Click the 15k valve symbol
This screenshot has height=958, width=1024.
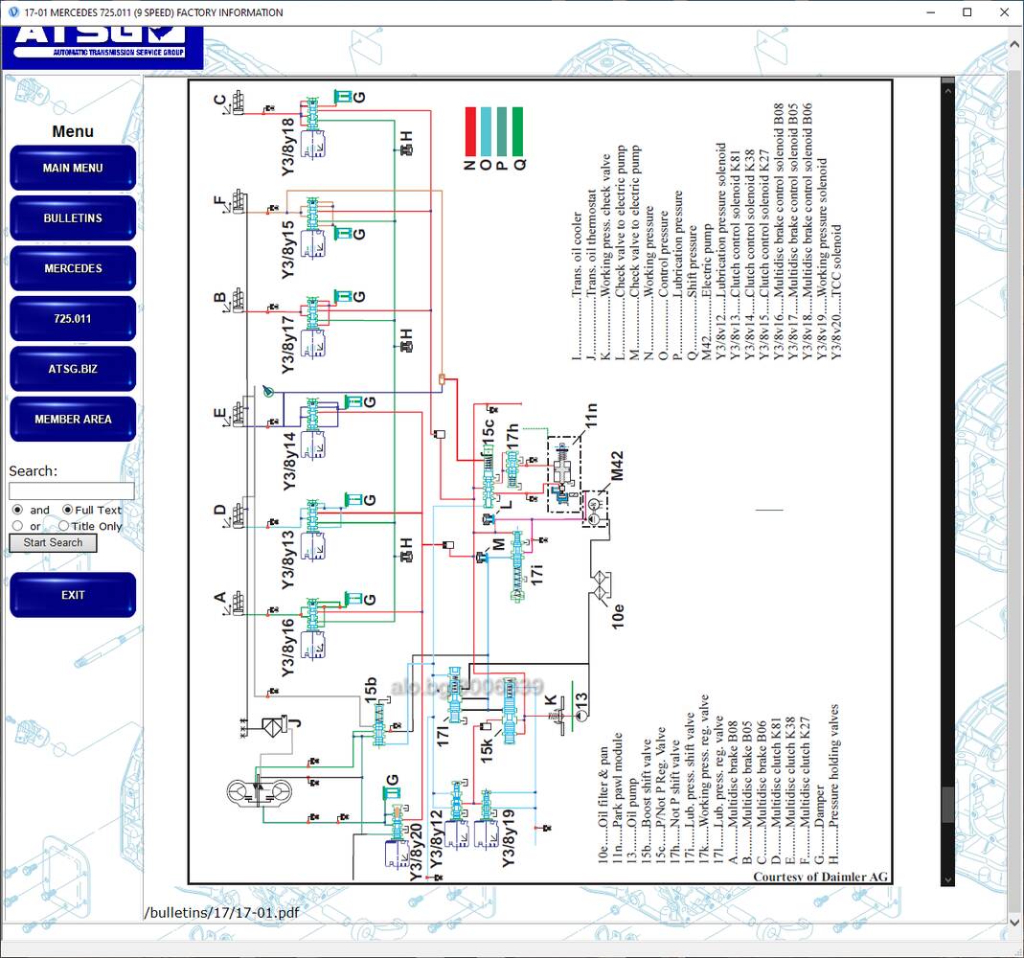[x=510, y=713]
